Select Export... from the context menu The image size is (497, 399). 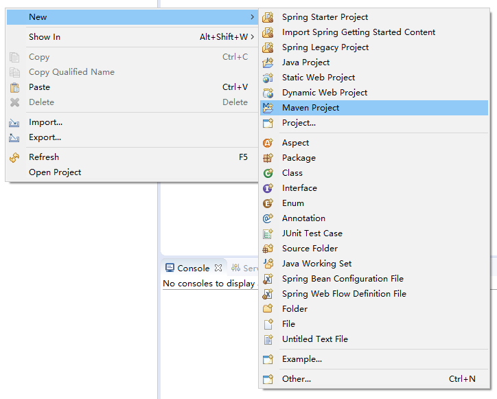132,137
